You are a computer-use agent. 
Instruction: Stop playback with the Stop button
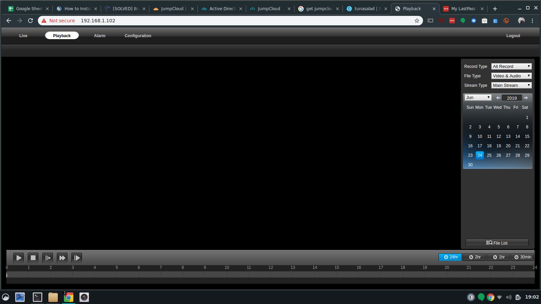click(33, 258)
